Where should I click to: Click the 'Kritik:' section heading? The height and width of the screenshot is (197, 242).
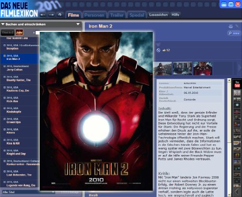pyautogui.click(x=164, y=173)
